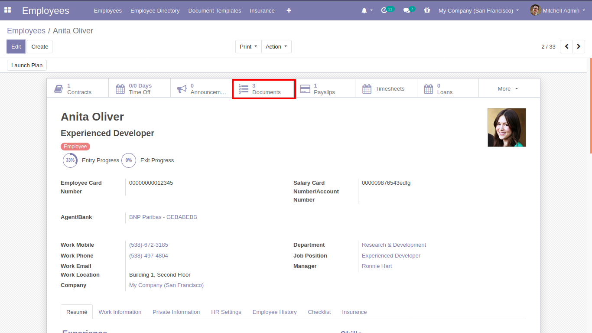Open Research & Development department link
Image resolution: width=592 pixels, height=333 pixels.
(394, 245)
